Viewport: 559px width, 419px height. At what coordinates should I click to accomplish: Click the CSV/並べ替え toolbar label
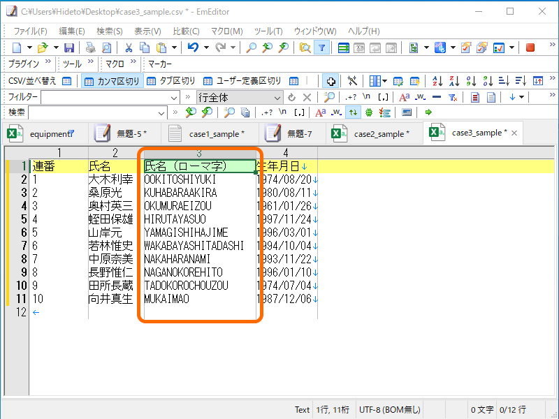click(32, 81)
